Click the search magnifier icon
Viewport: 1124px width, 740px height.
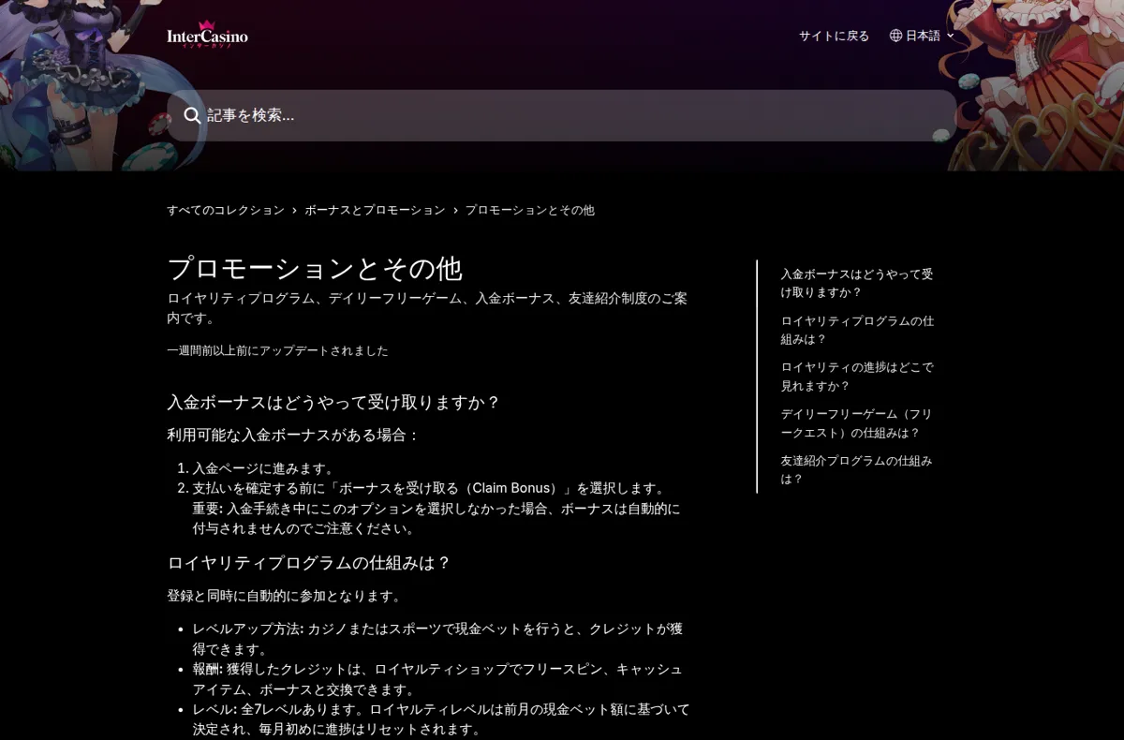pos(192,115)
